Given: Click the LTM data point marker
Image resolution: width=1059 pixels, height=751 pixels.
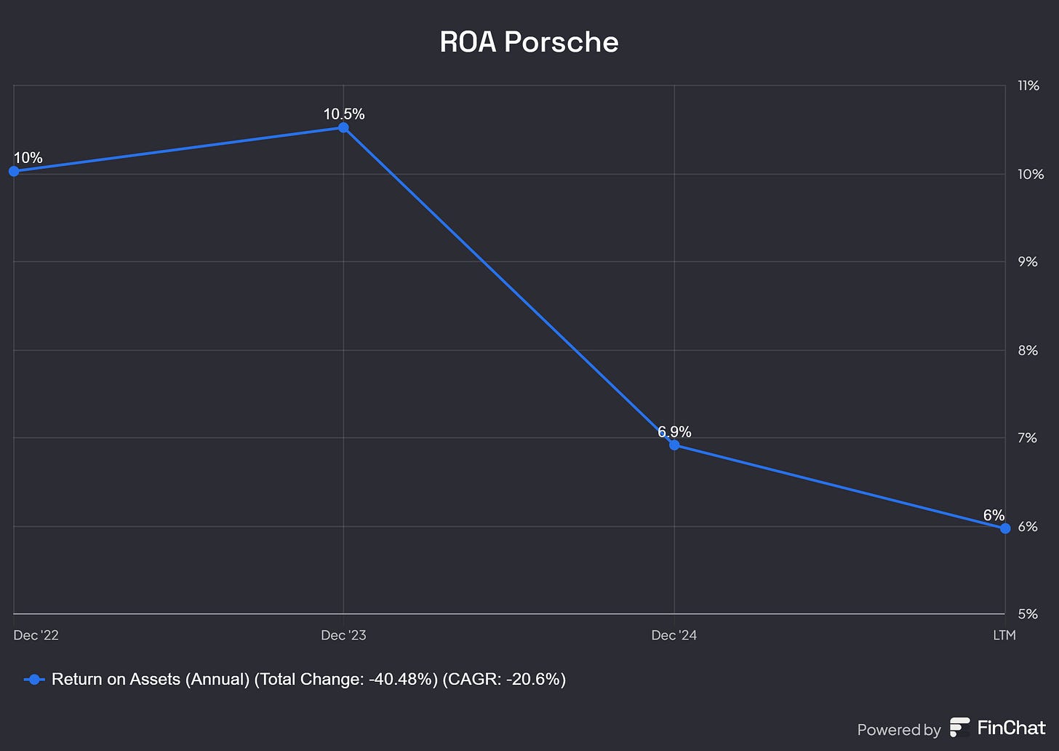Looking at the screenshot, I should 1005,528.
